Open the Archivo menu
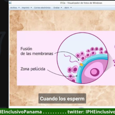The width and height of the screenshot is (115, 115). [x=14, y=7]
